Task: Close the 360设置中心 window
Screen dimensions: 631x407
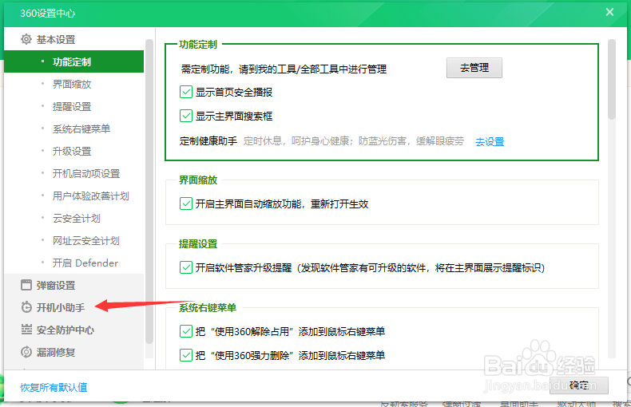Action: click(609, 12)
